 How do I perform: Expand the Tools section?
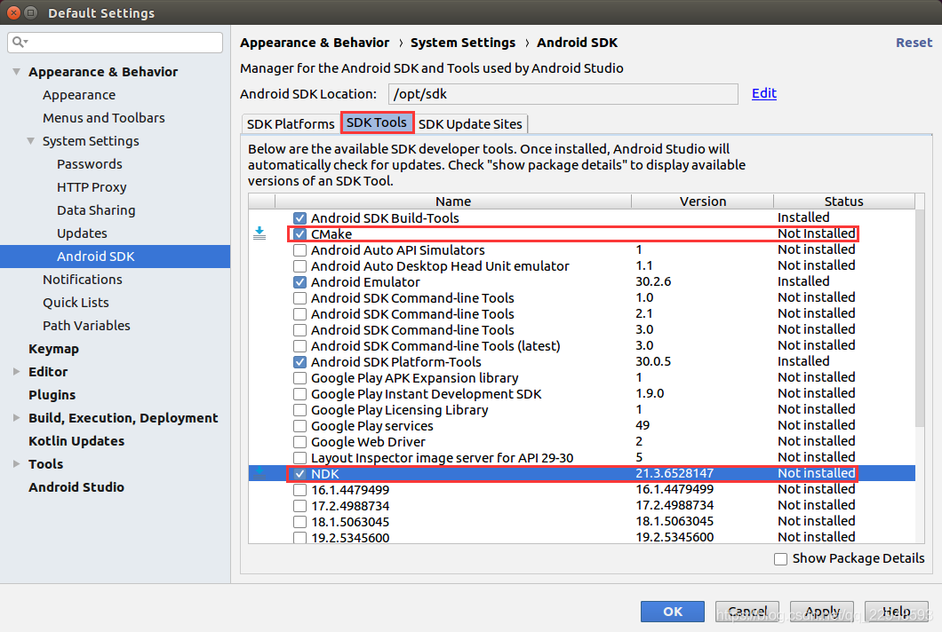point(16,464)
